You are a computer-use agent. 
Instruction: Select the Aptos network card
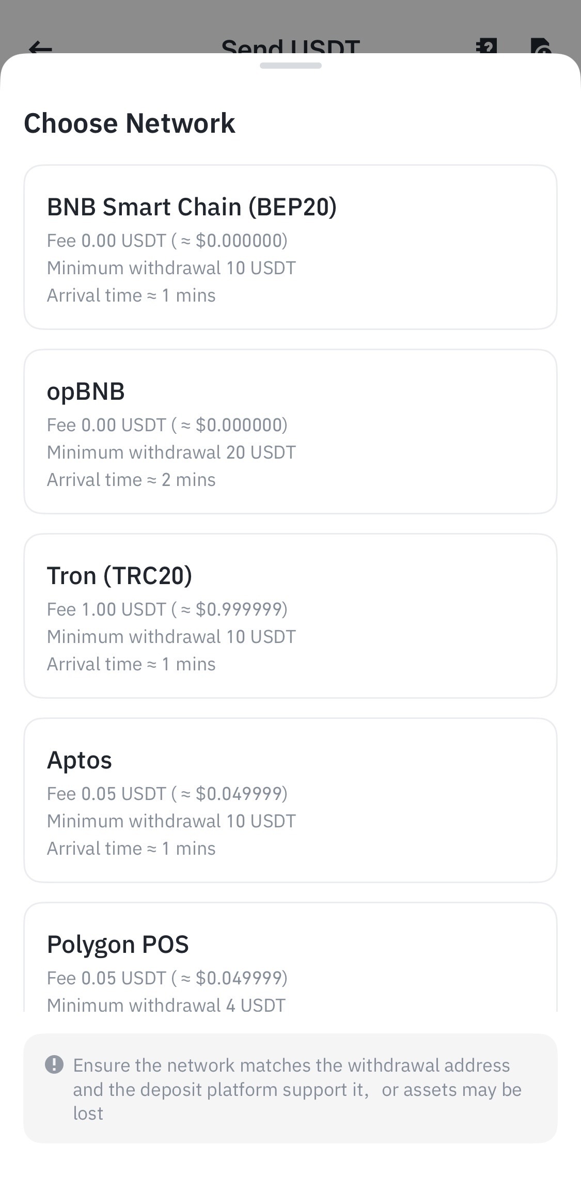click(x=290, y=800)
